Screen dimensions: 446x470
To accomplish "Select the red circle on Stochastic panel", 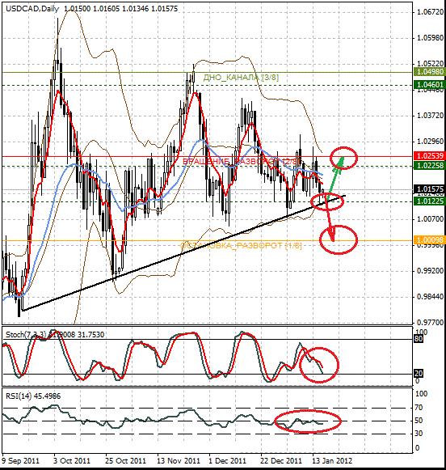I will pos(319,365).
